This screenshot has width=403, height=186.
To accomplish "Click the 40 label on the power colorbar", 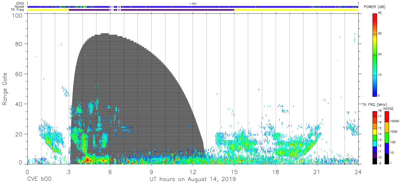I will point(379,13).
